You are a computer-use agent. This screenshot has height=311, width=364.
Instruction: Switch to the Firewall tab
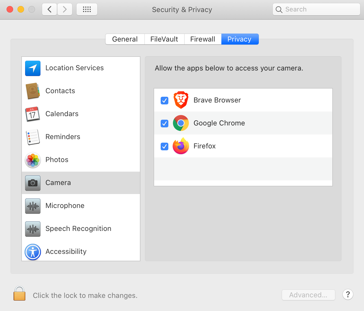[x=203, y=39]
